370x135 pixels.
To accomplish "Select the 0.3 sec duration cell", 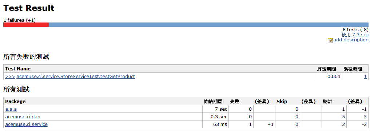I will [215, 116].
